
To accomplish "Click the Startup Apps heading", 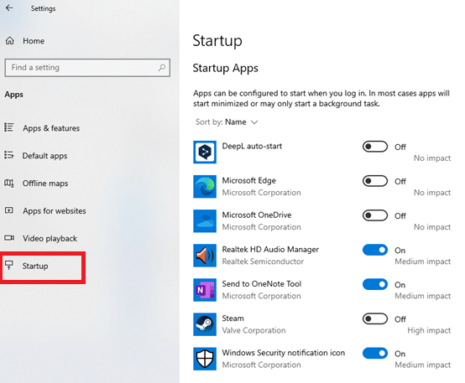I will tap(226, 68).
